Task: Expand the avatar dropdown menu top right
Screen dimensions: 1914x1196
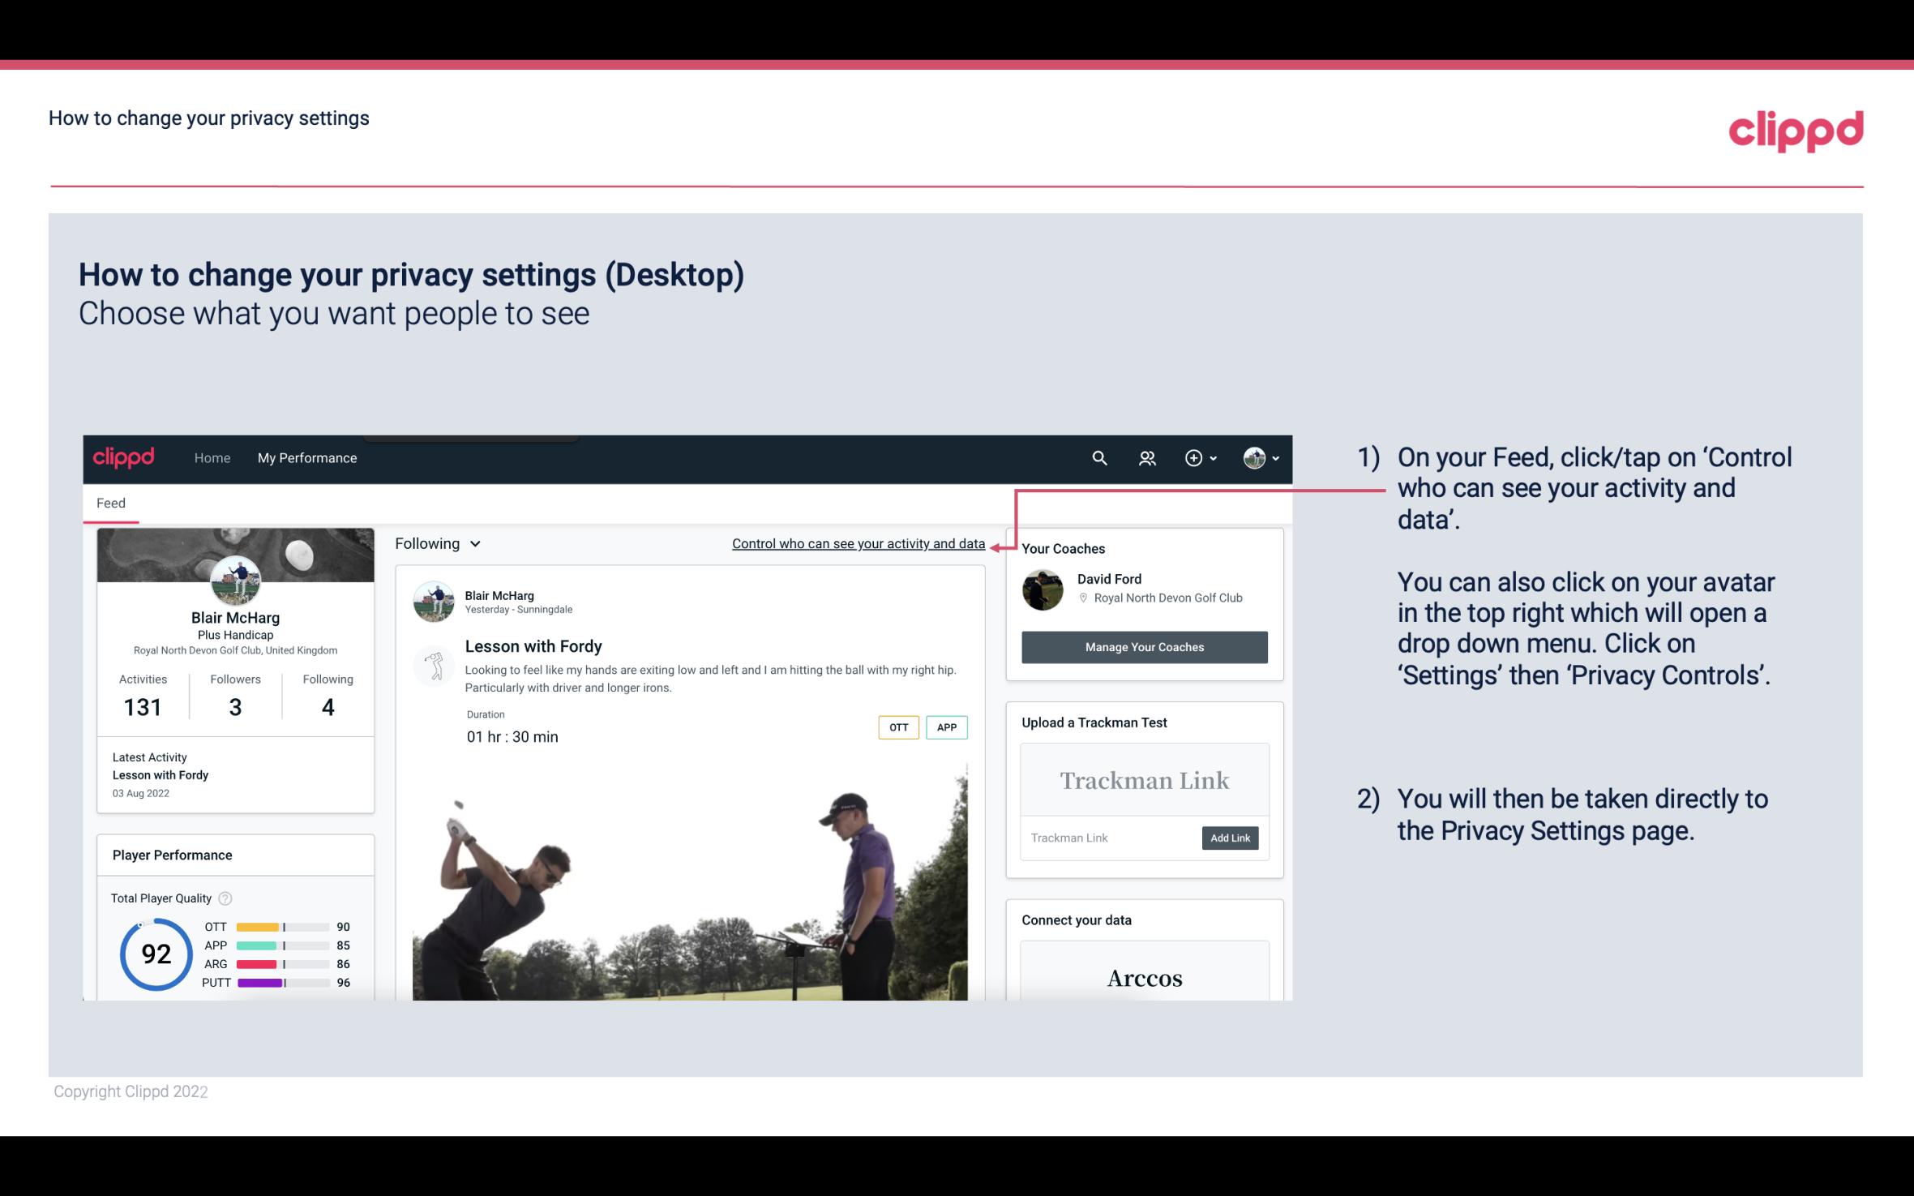Action: pos(1257,457)
